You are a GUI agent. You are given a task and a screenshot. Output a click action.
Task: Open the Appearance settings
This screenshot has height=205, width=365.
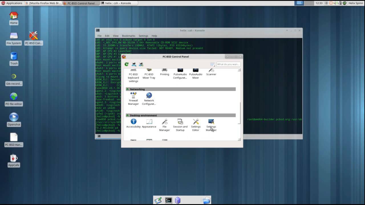pyautogui.click(x=149, y=124)
